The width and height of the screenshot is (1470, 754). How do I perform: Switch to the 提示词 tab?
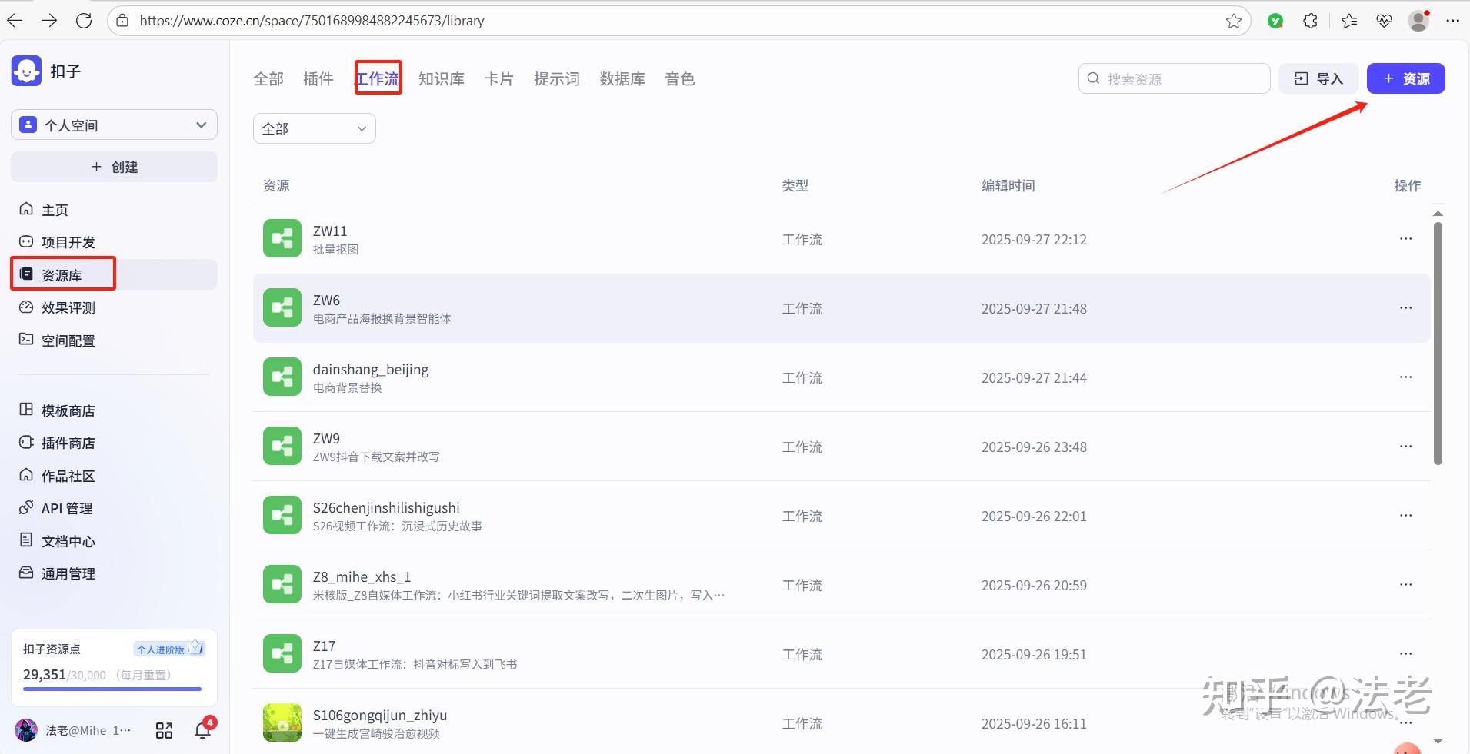coord(557,78)
